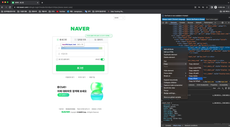Select Copy JS path
Image resolution: width=230 pixels, height=127 pixels.
(195, 73)
